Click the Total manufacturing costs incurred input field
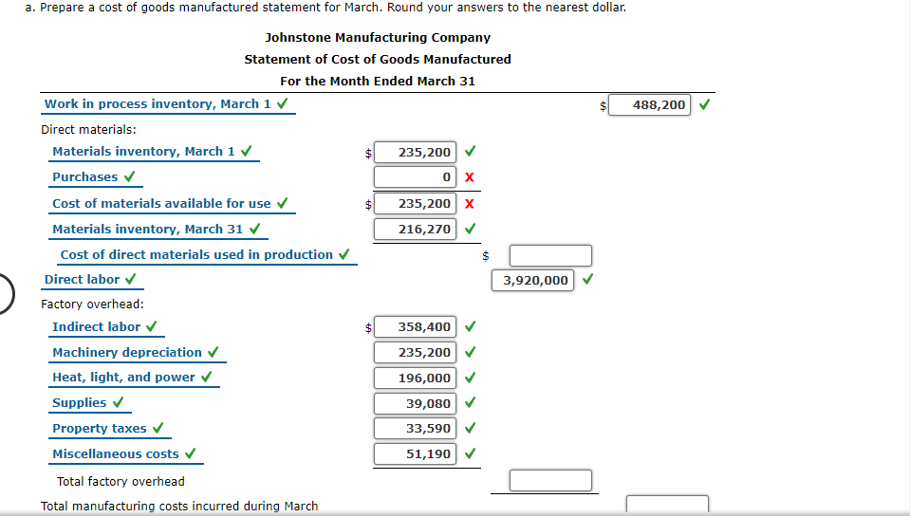This screenshot has height=517, width=910. pos(667,504)
